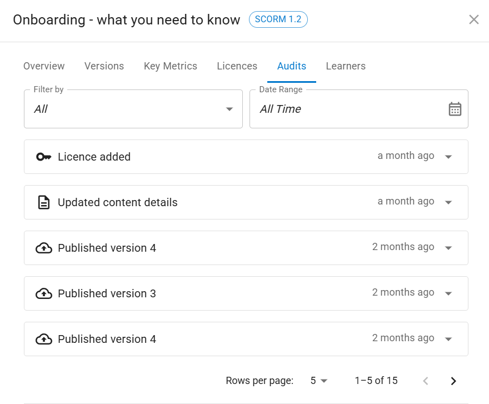Click the key icon beside Licence added
This screenshot has width=489, height=404.
(43, 157)
